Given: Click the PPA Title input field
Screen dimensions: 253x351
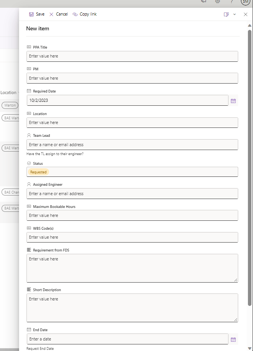Looking at the screenshot, I should coord(132,56).
